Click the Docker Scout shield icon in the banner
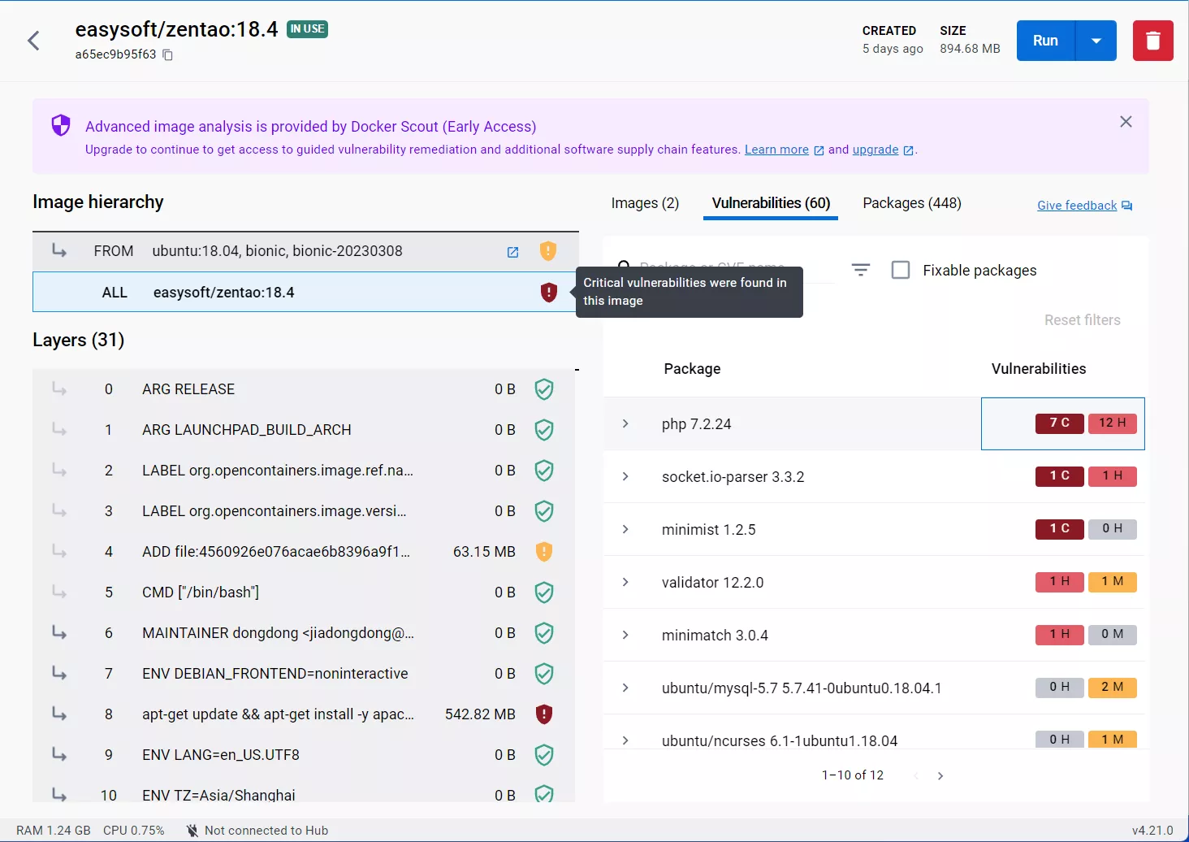This screenshot has width=1189, height=842. [61, 125]
